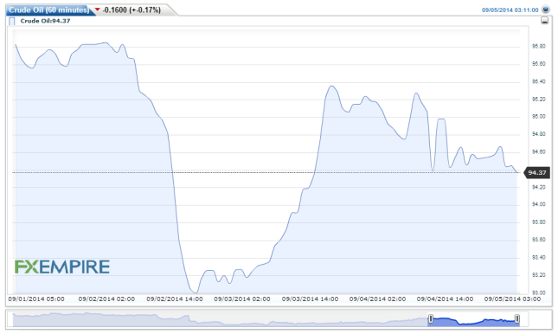Click the 09/02/2014 02:00 axis label
This screenshot has height=334, width=558.
point(106,299)
